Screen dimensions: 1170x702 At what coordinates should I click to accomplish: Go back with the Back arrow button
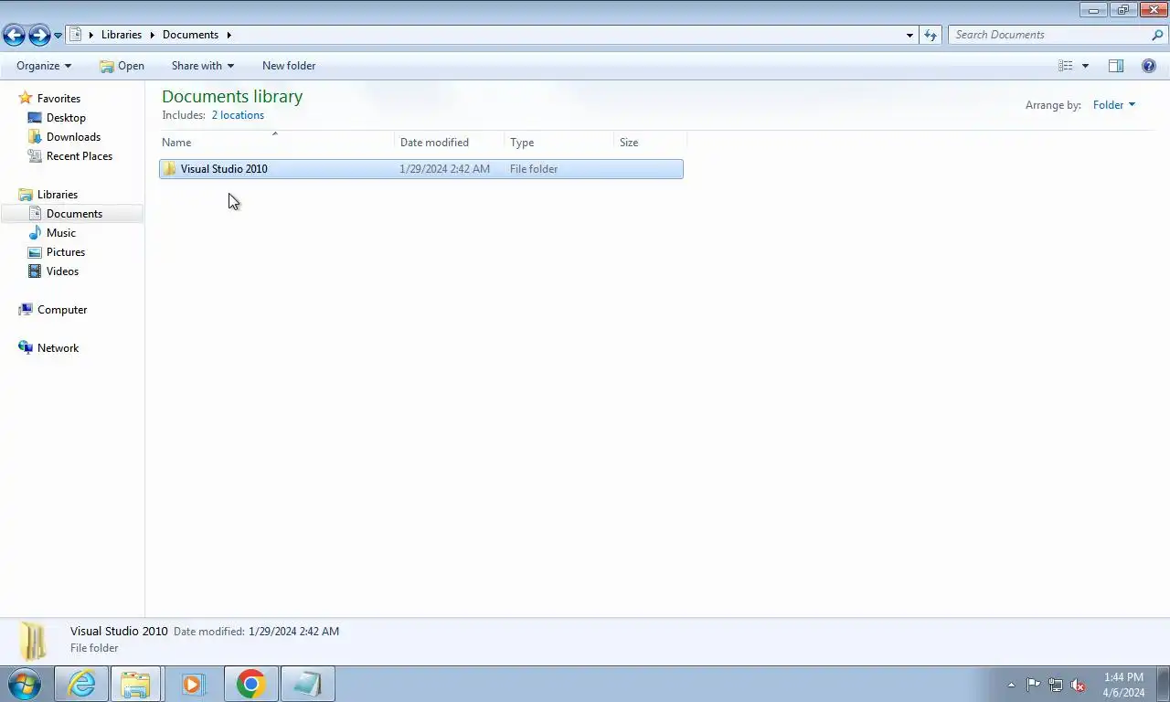14,35
